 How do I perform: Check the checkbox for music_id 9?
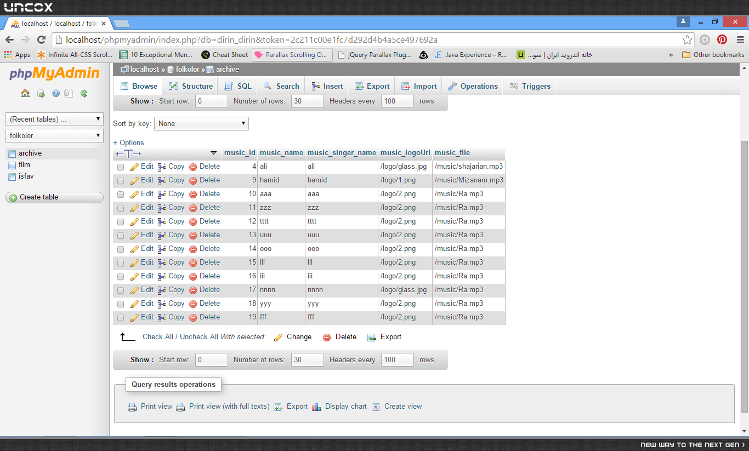(121, 181)
